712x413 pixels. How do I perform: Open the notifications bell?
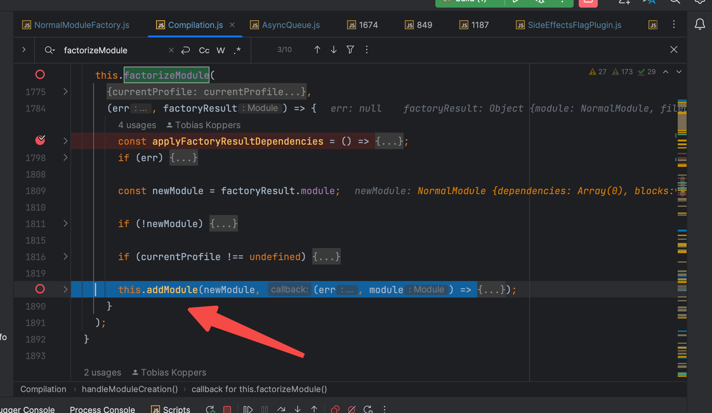pos(700,24)
